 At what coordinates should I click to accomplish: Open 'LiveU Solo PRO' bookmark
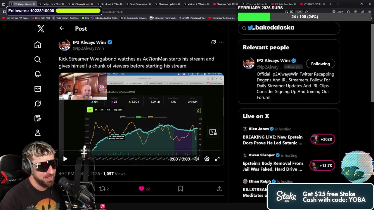[41, 18]
